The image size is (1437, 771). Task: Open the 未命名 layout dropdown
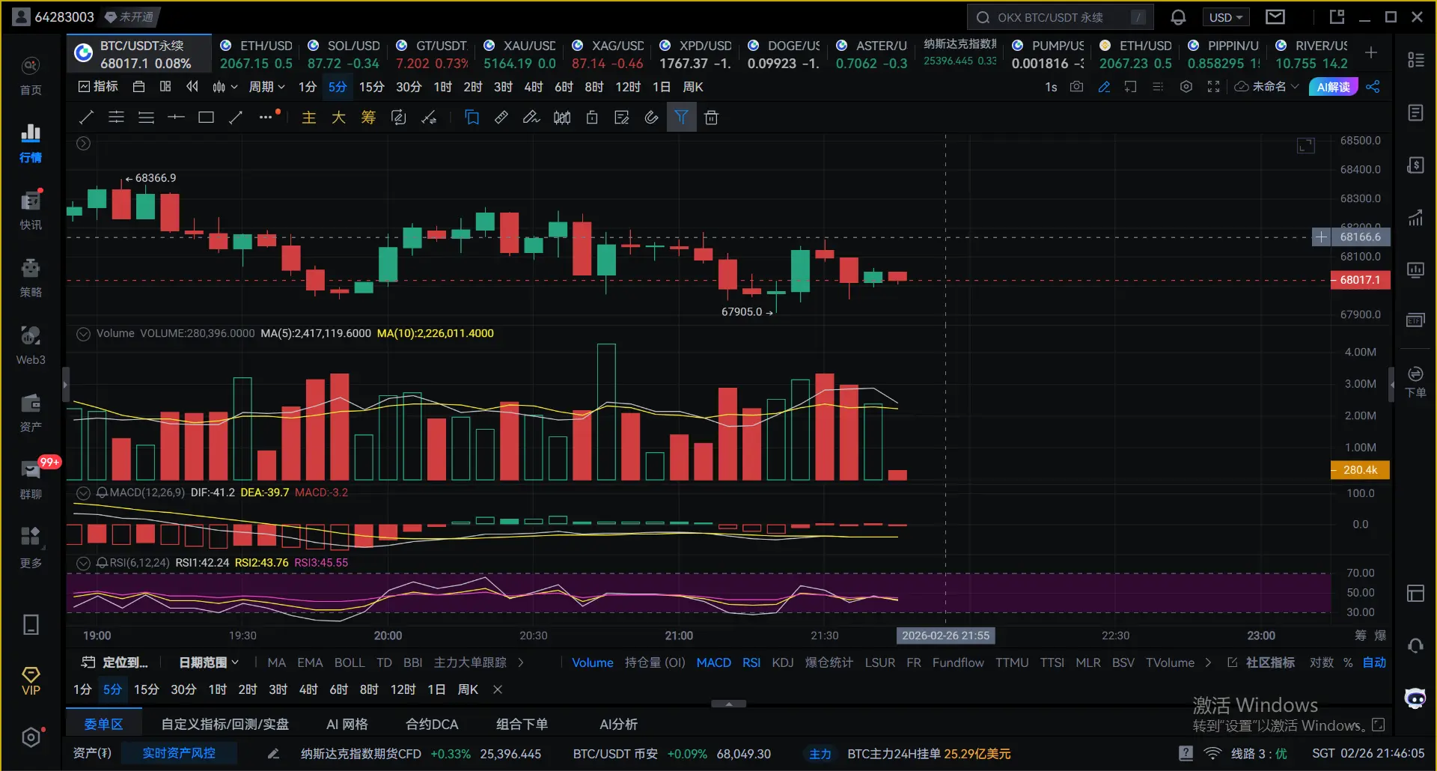pyautogui.click(x=1266, y=87)
